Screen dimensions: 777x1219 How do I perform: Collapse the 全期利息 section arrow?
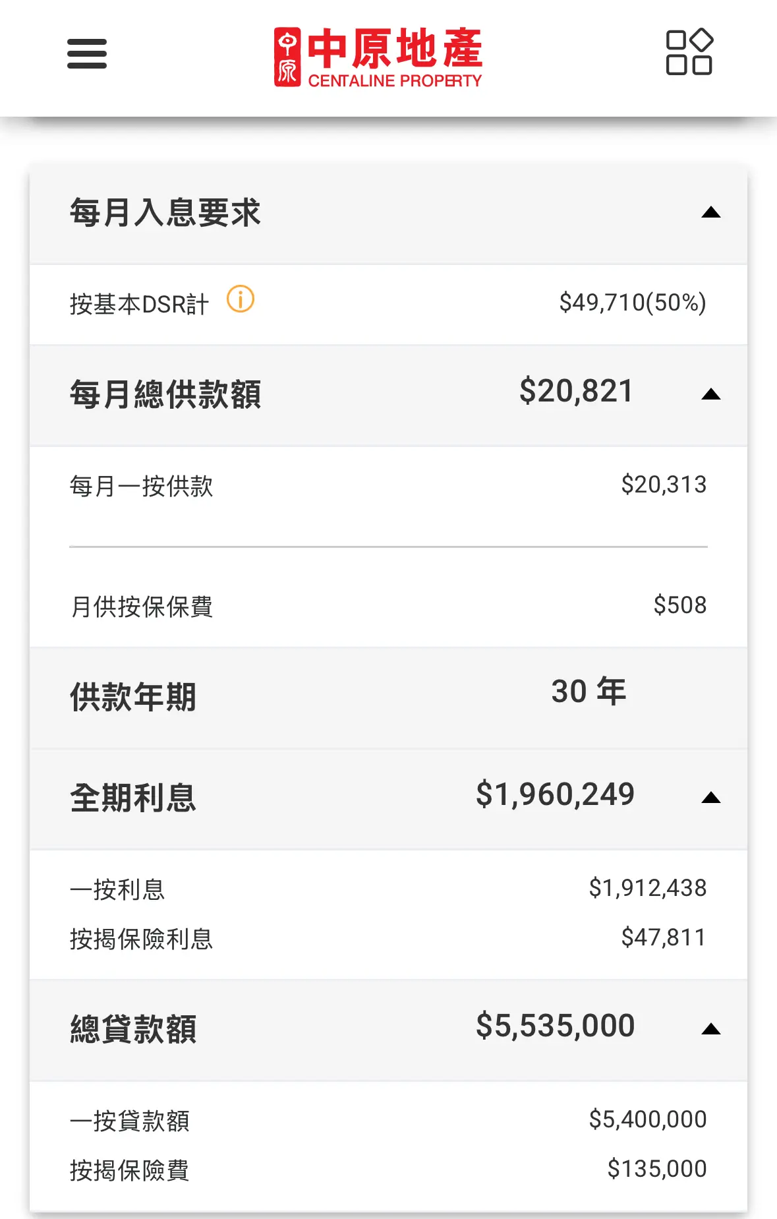coord(711,798)
